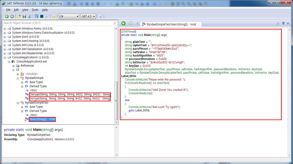Click the RijndaelSimpleTest link beside Declaring Type
293x164 pixels.
[39, 135]
